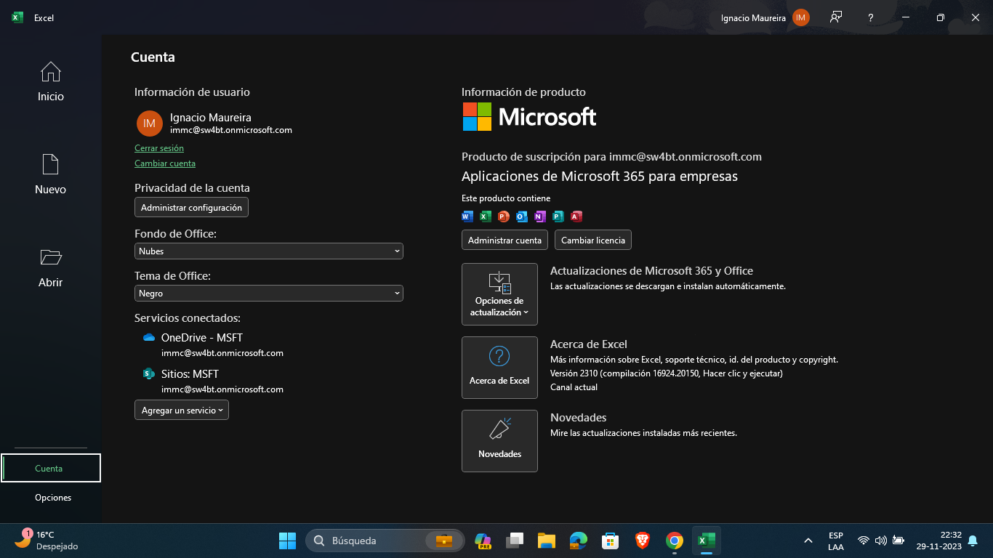The width and height of the screenshot is (993, 558).
Task: Click the Cambiar cuenta link
Action: pyautogui.click(x=165, y=163)
